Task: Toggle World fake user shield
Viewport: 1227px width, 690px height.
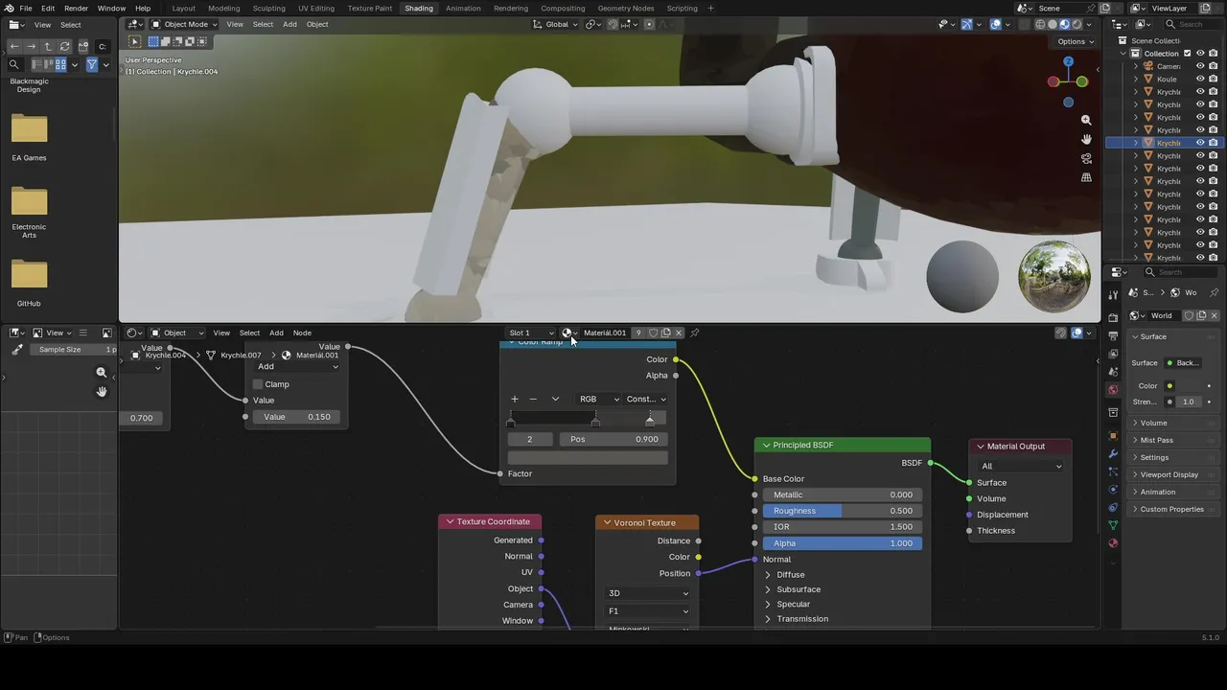Action: pos(1190,315)
